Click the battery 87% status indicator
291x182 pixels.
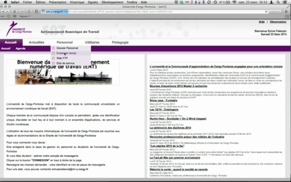(224, 2)
